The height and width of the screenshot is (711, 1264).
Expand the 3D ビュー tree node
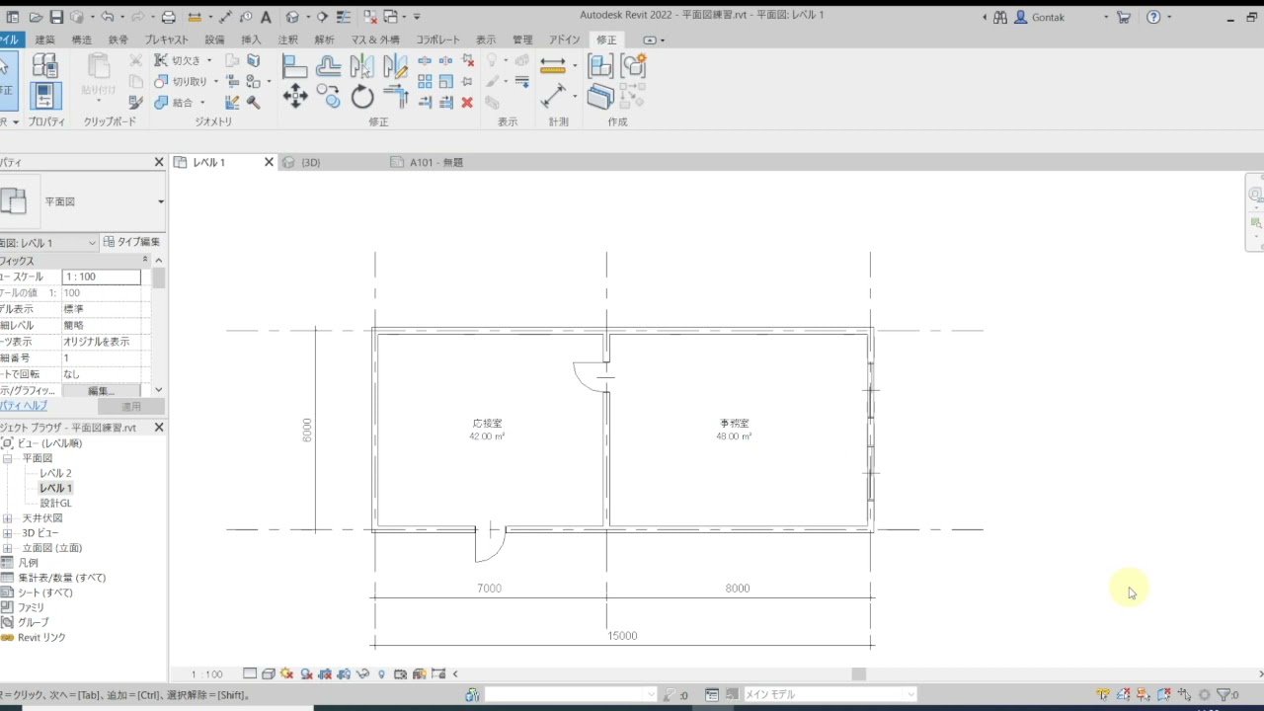(7, 533)
